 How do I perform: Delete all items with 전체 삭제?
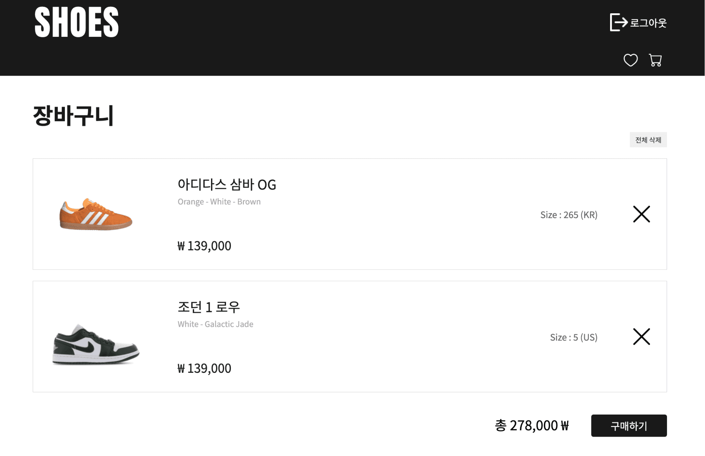pyautogui.click(x=648, y=140)
